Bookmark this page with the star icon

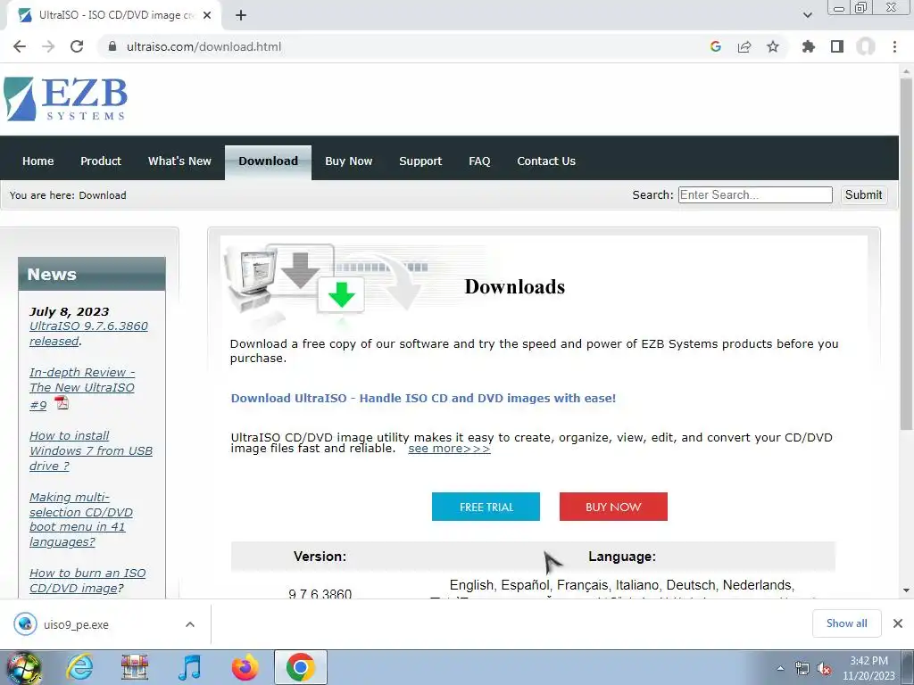[773, 46]
